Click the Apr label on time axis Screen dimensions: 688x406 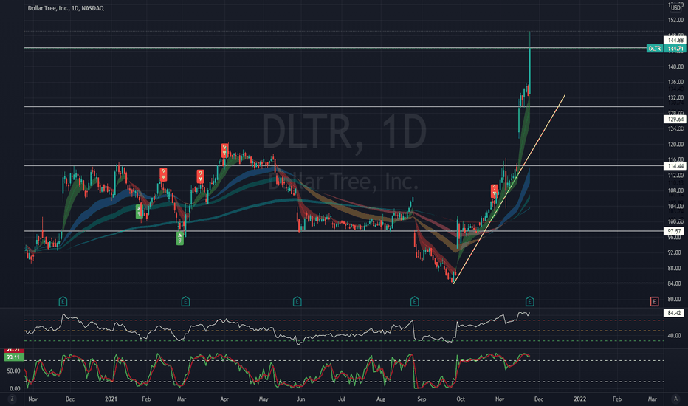224,399
